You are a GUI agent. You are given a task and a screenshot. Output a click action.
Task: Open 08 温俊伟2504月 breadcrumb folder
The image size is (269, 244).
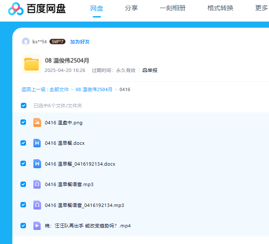94,89
